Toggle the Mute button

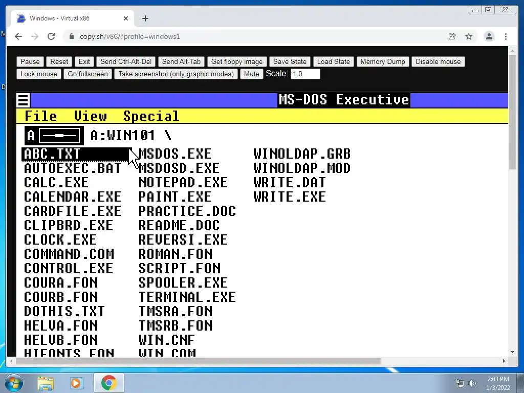click(252, 74)
